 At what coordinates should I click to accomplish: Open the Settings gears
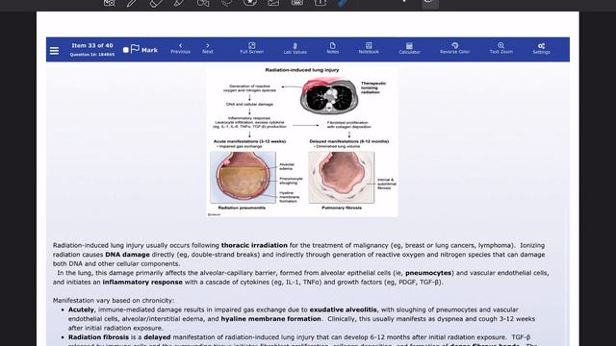541,49
